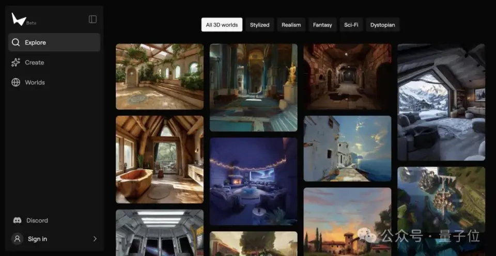Select the All 3D worlds filter
The width and height of the screenshot is (496, 256).
point(222,25)
